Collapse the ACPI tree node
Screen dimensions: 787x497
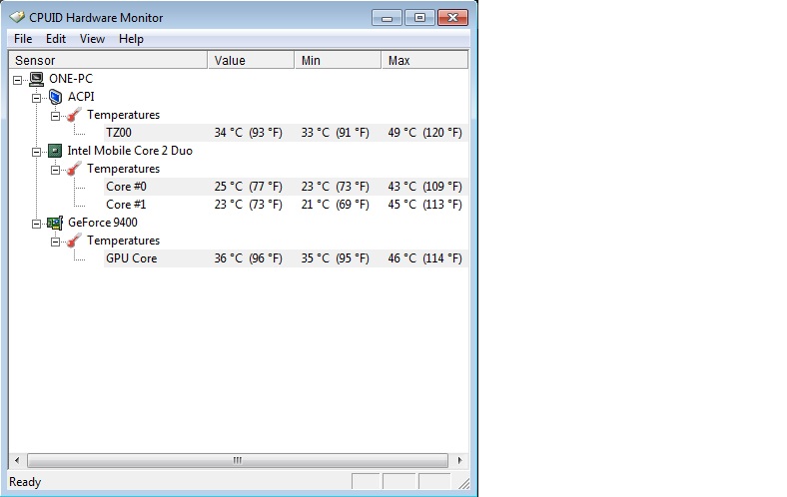coord(37,98)
